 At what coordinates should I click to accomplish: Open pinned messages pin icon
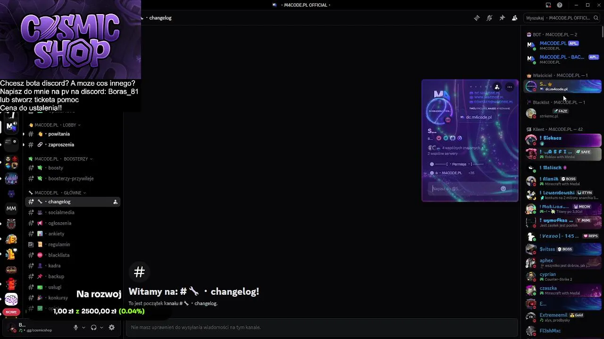click(x=502, y=18)
